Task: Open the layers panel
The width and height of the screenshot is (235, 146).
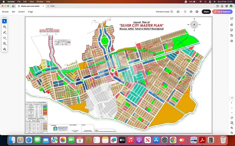Action: point(231,41)
